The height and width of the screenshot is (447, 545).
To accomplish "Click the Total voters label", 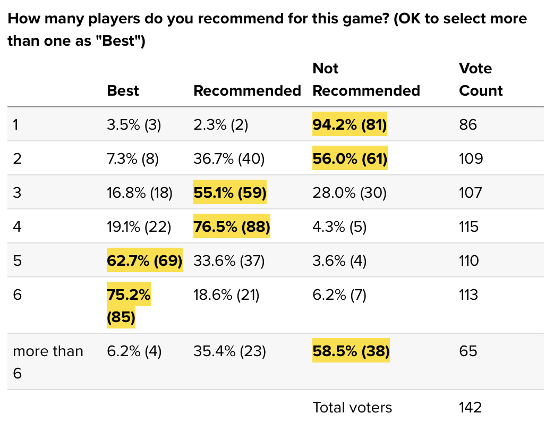I will point(352,407).
